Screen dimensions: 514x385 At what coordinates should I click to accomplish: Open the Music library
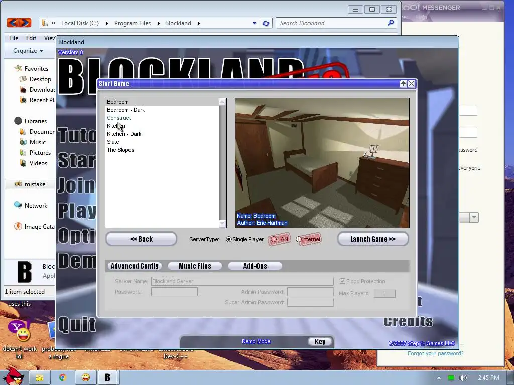(x=37, y=142)
